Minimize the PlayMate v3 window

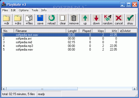coord(123,4)
